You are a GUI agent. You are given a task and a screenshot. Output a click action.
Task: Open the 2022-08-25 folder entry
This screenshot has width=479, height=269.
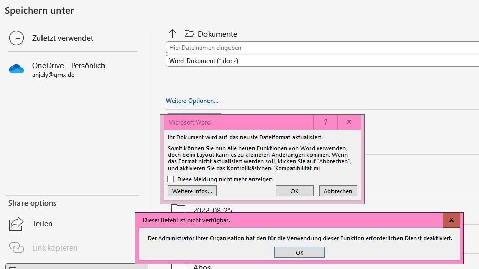point(212,210)
